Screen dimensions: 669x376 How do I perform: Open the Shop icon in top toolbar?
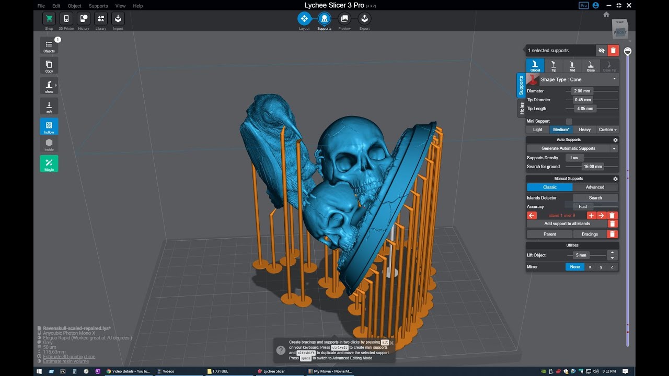click(x=49, y=19)
